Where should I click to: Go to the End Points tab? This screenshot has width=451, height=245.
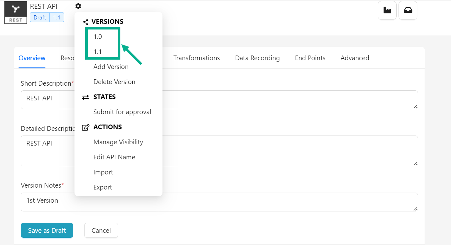click(x=310, y=58)
